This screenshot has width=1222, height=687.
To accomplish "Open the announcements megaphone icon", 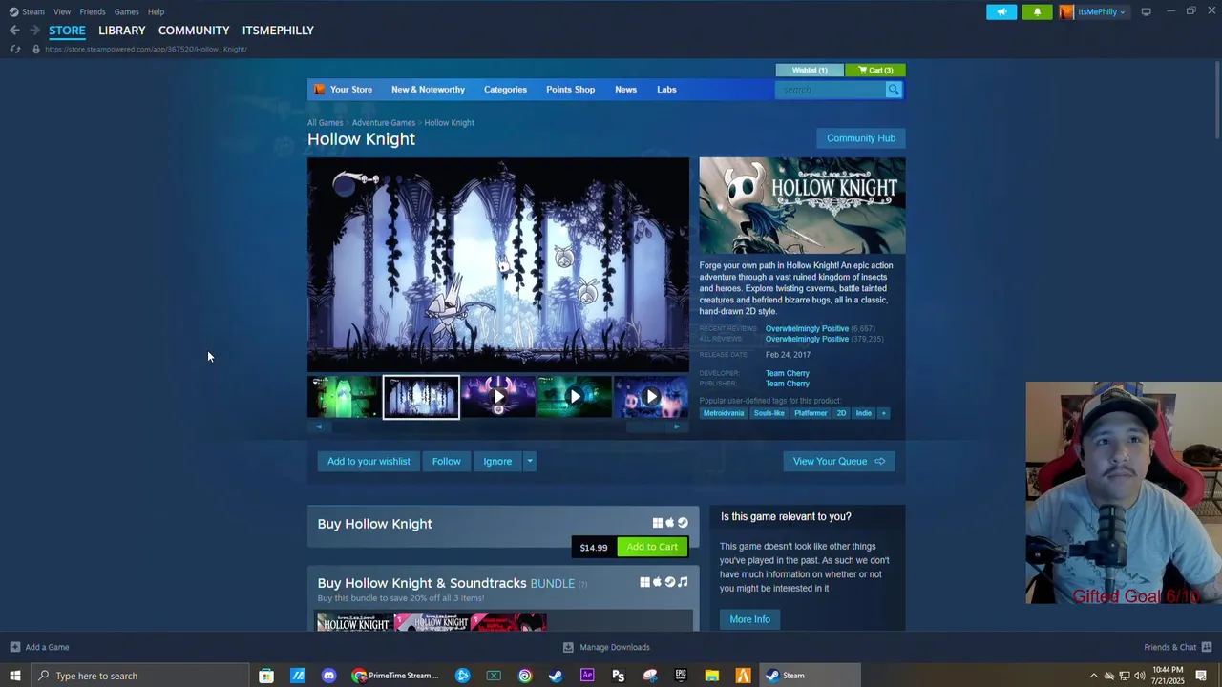I will pos(1001,11).
